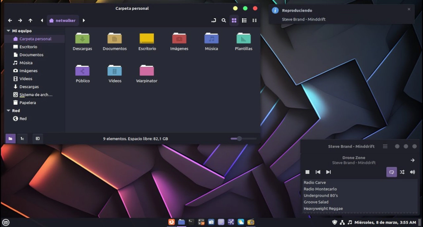Skip to the next radio station
The width and height of the screenshot is (423, 227).
[x=328, y=172]
